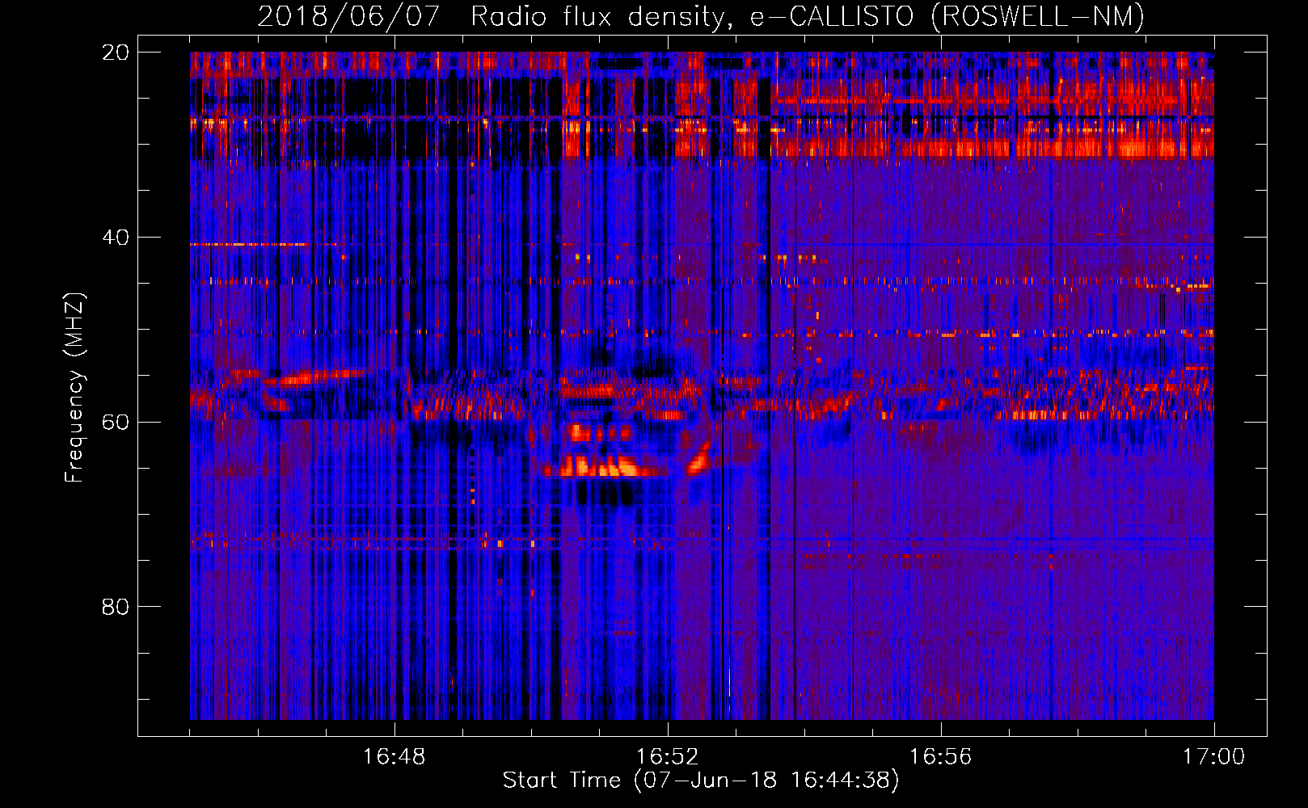The height and width of the screenshot is (808, 1308).
Task: Click the 16:52 time tick label
Action: 667,757
